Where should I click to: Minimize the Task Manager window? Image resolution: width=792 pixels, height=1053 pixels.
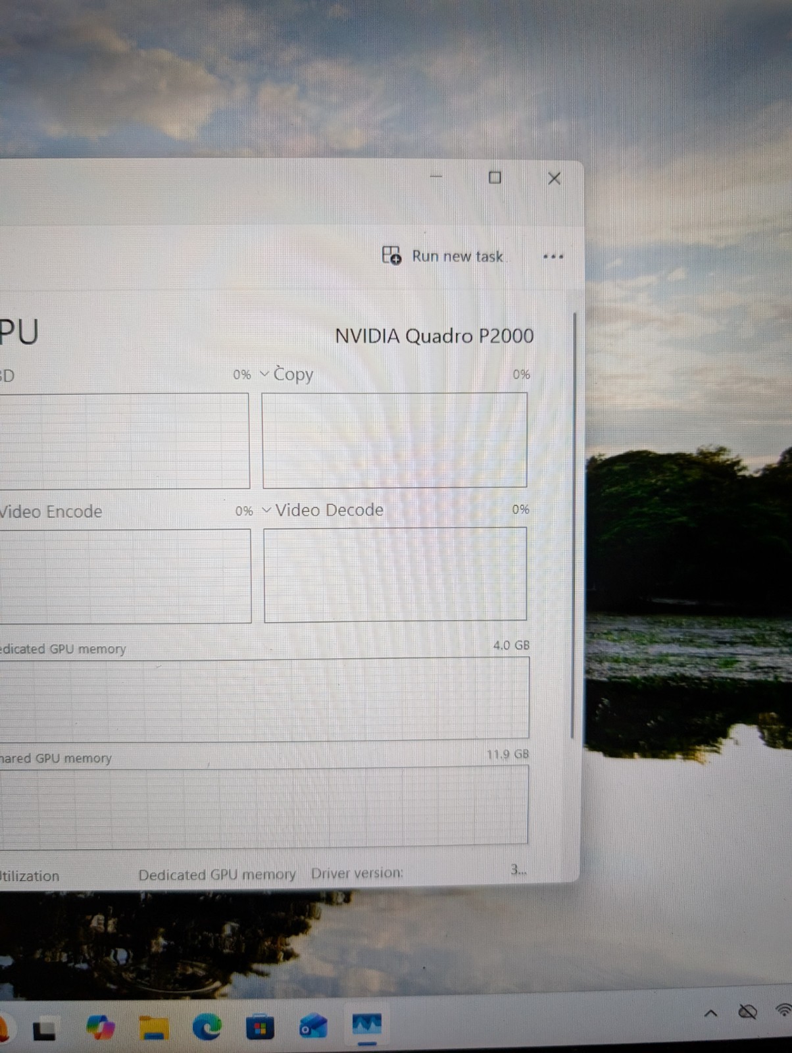(x=436, y=176)
